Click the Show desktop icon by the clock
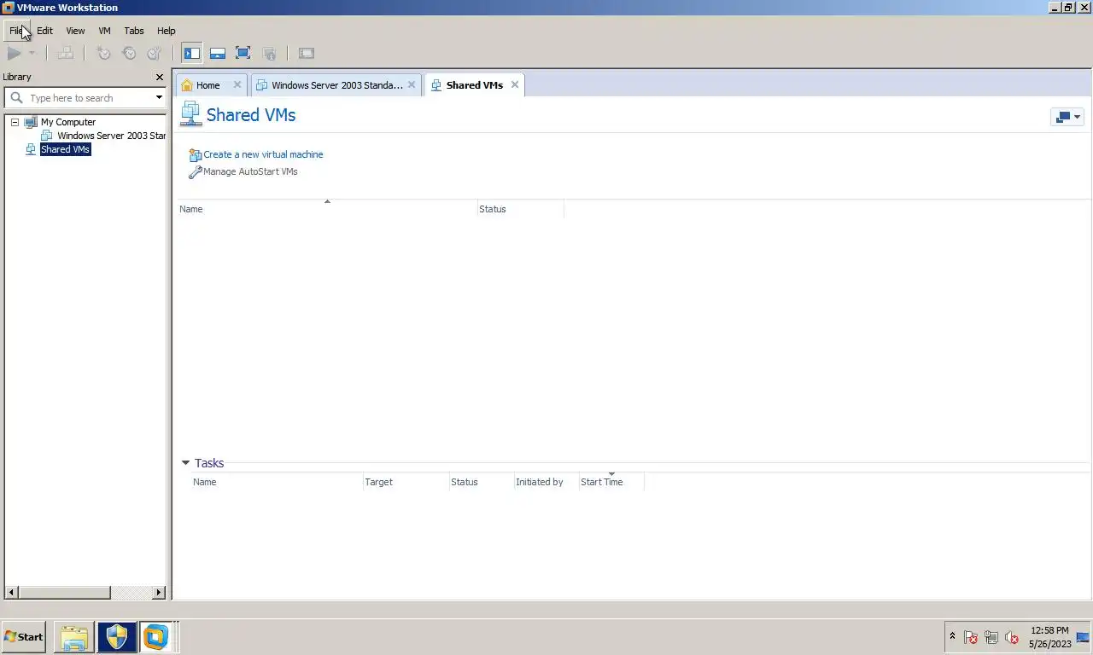 click(1084, 637)
